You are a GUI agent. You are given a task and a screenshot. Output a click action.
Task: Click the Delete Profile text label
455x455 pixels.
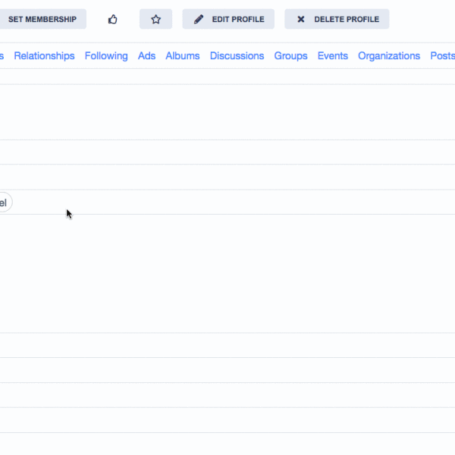346,19
